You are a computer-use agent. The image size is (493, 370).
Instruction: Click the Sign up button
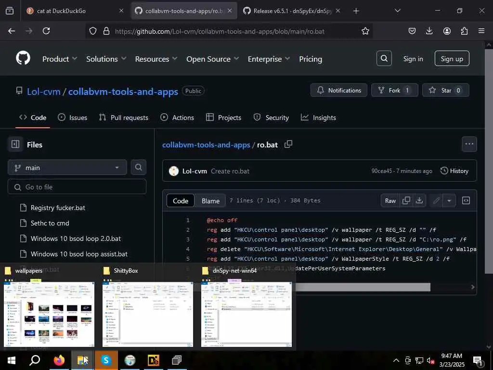click(452, 58)
